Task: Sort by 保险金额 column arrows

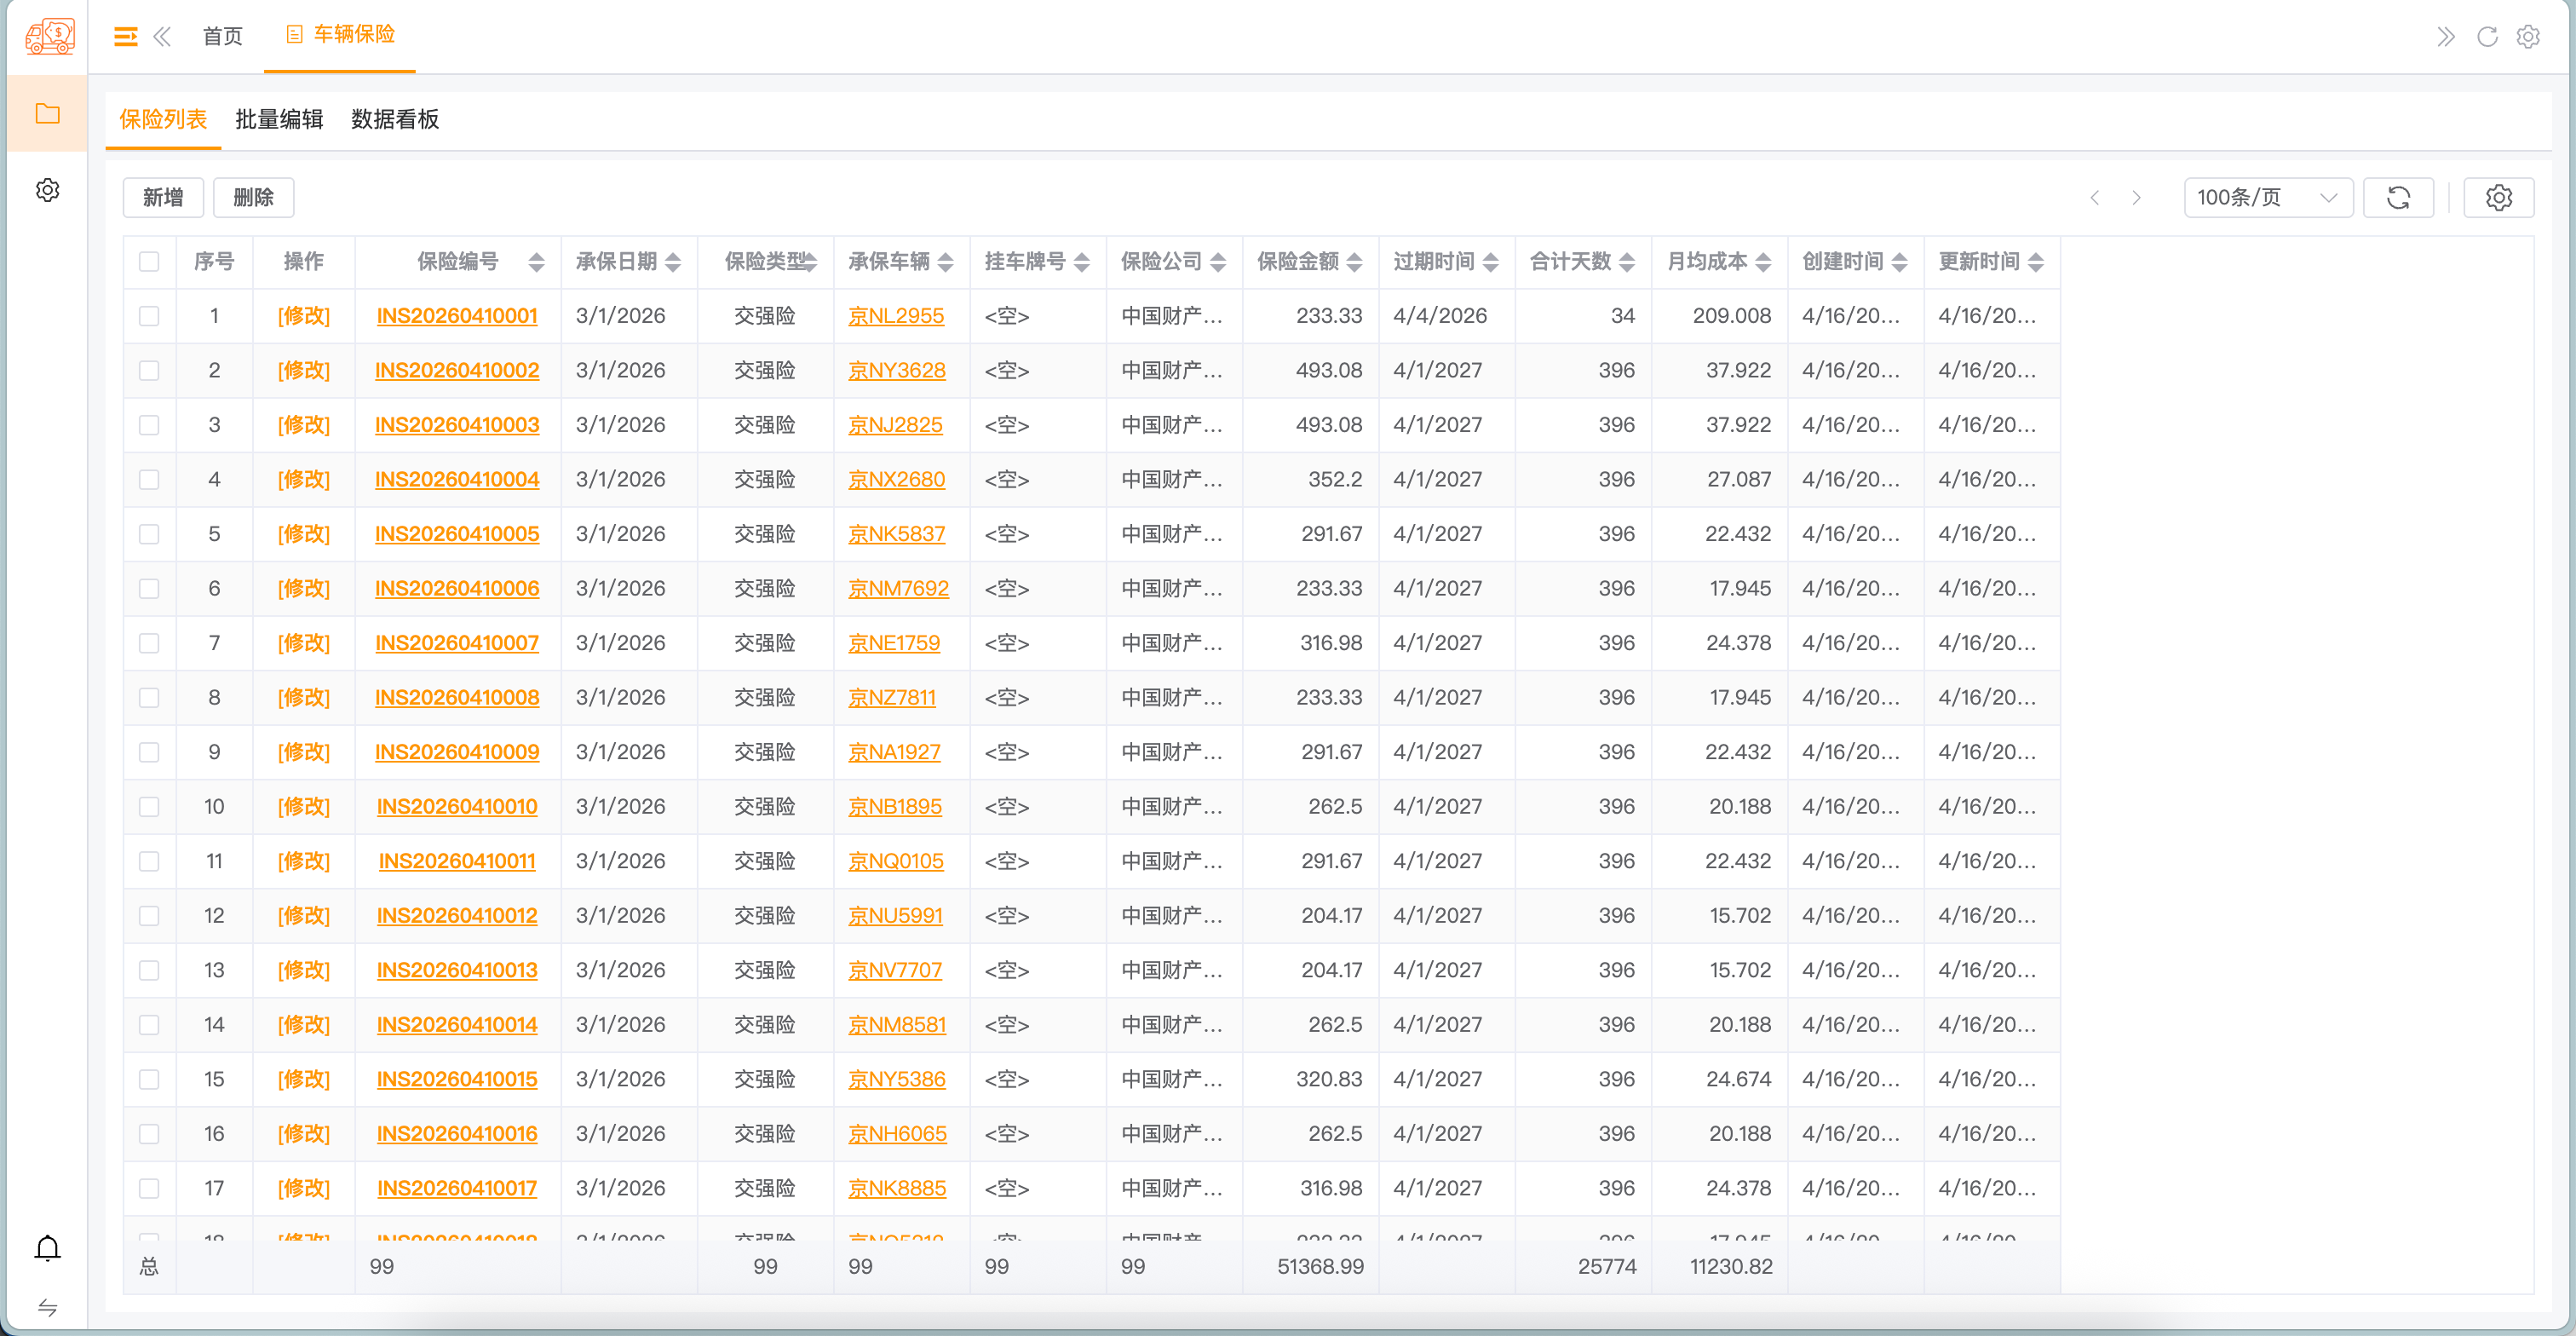Action: pos(1354,262)
